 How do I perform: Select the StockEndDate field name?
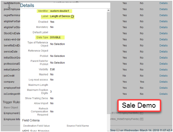[12, 33]
